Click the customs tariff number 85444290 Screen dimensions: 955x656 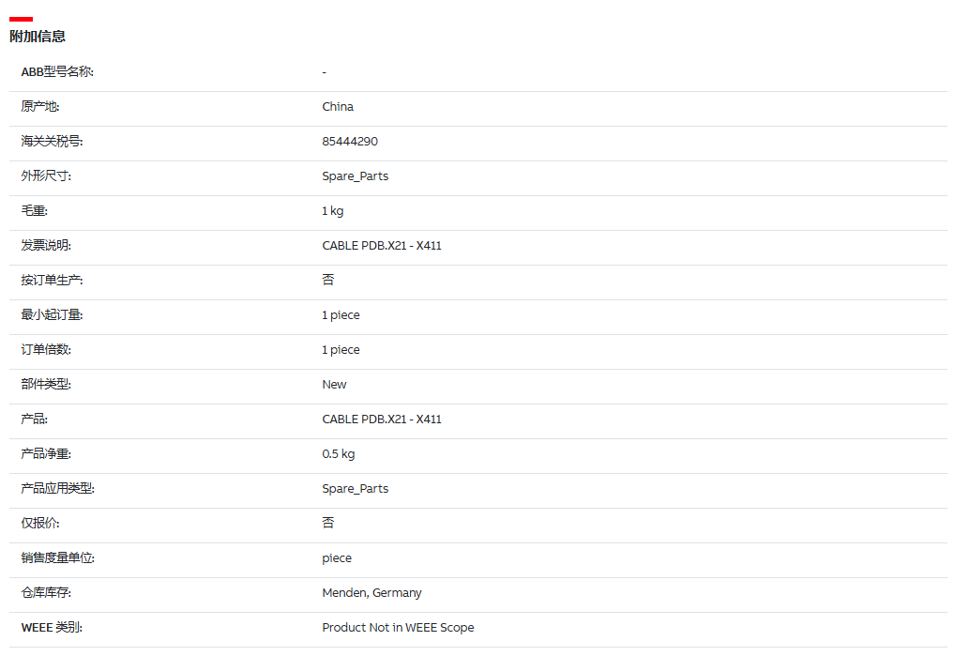(x=350, y=142)
